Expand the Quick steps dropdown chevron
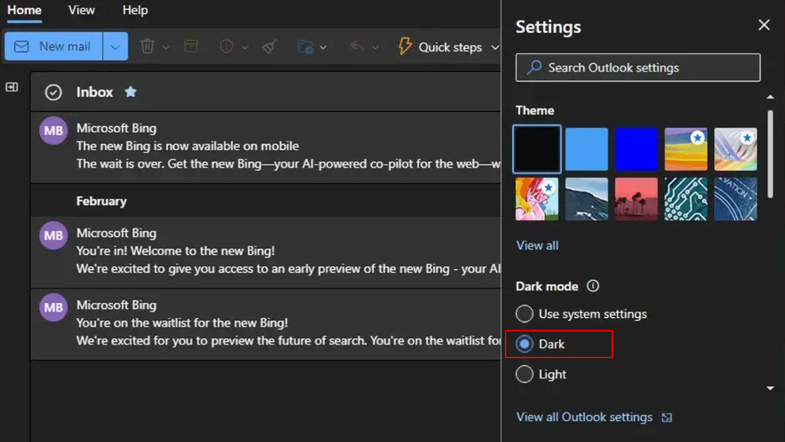Screen dimensions: 785x442 (x=495, y=47)
